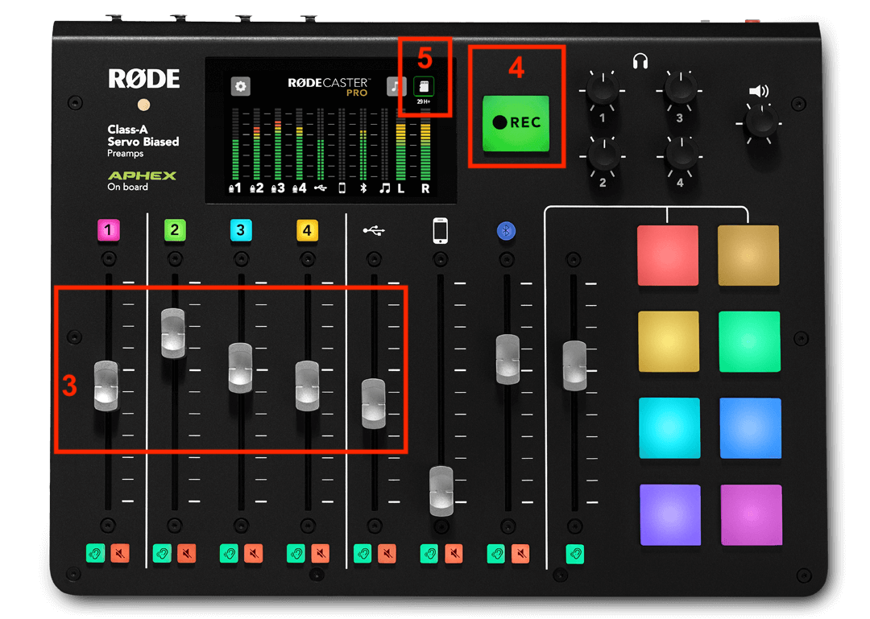Tap the smartphone channel icon
This screenshot has width=870, height=619.
(440, 230)
